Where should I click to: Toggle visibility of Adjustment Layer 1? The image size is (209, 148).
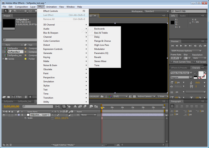pyautogui.click(x=4, y=115)
